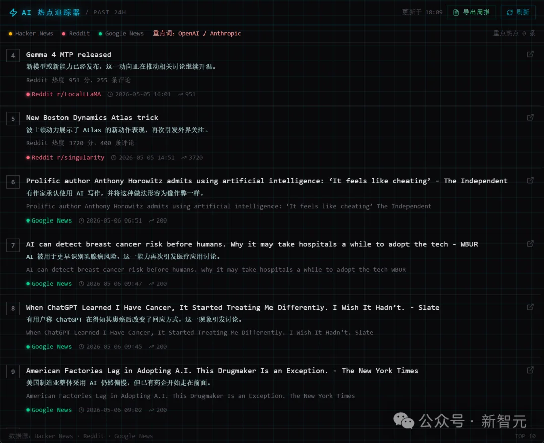Viewport: 544px width, 443px height.
Task: Click rank number 4 badge
Action: pyautogui.click(x=13, y=55)
